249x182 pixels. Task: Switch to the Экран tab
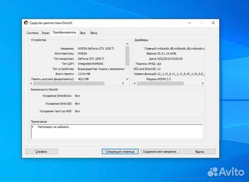click(45, 33)
